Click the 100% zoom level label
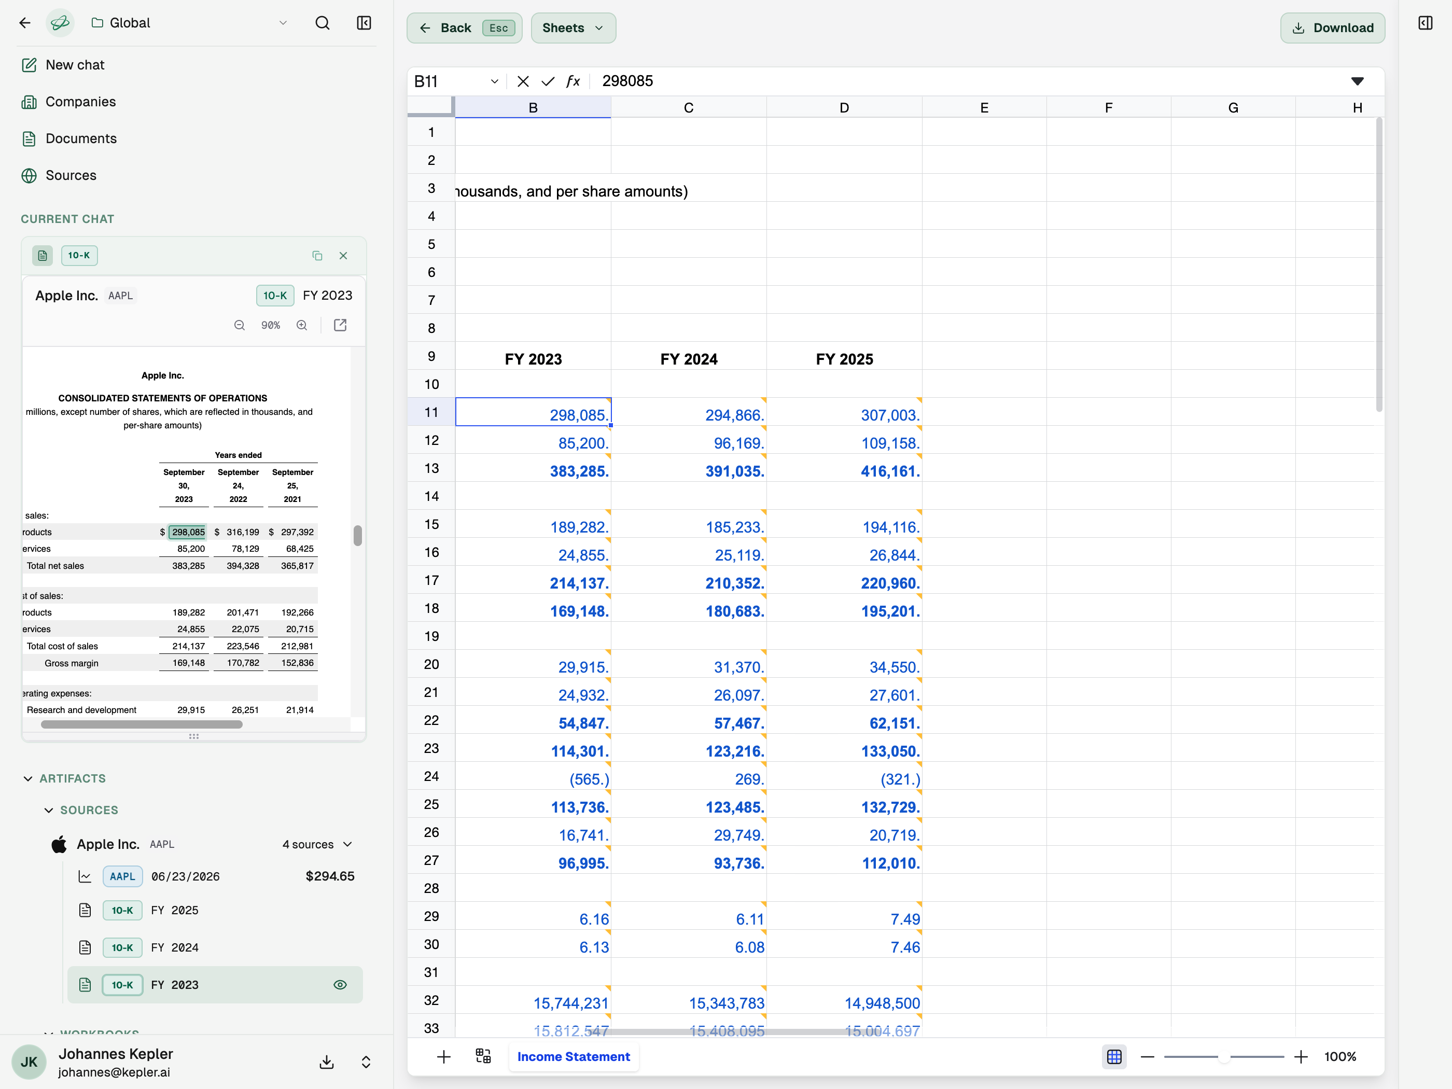The image size is (1452, 1089). [x=1341, y=1057]
